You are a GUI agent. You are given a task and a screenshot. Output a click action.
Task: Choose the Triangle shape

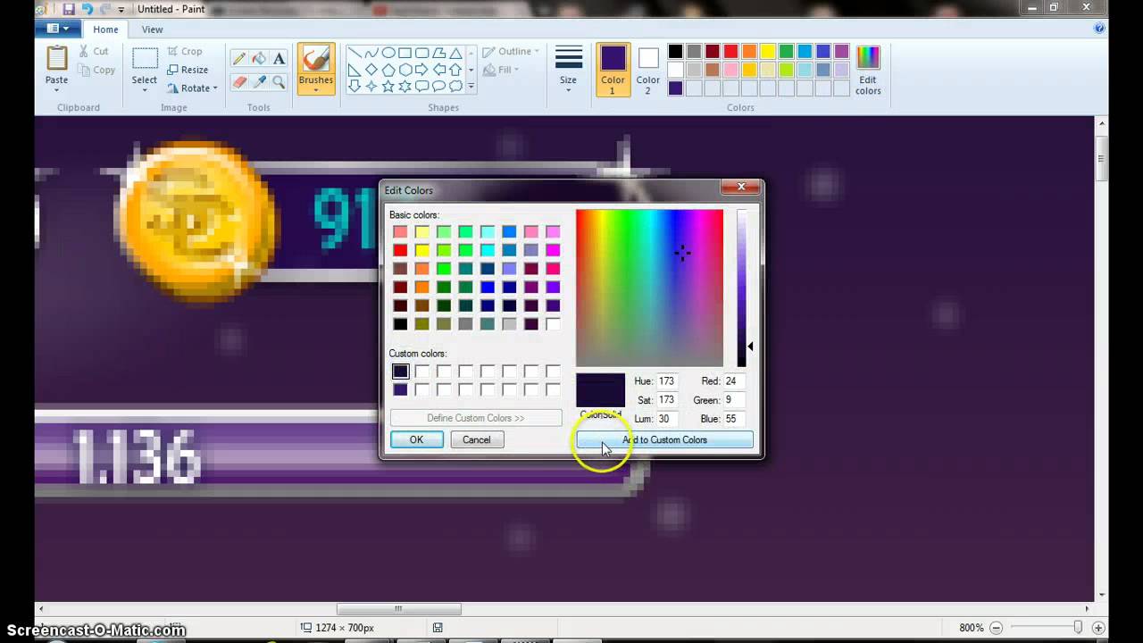pyautogui.click(x=456, y=53)
